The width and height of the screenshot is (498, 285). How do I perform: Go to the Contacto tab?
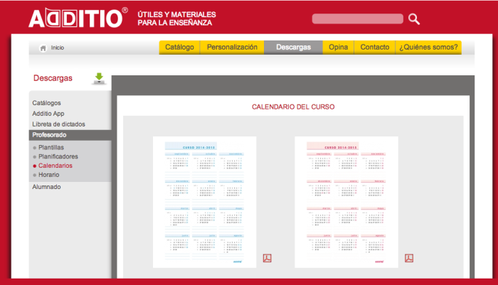point(374,48)
